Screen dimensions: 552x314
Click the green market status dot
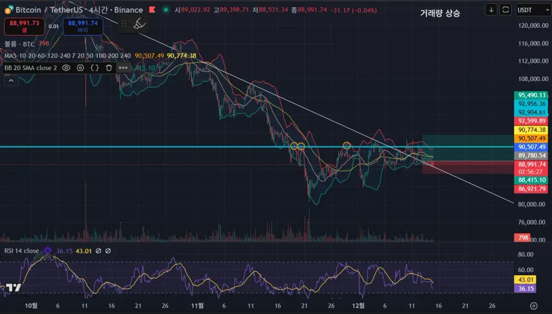(165, 9)
